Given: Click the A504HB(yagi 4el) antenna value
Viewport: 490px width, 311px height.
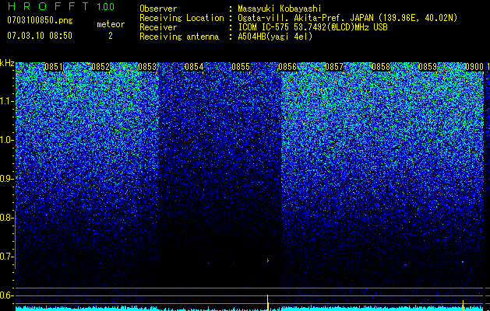Looking at the screenshot, I should coord(275,37).
